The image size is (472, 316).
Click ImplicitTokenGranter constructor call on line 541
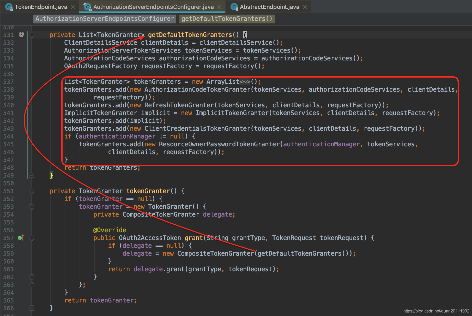[x=232, y=113]
